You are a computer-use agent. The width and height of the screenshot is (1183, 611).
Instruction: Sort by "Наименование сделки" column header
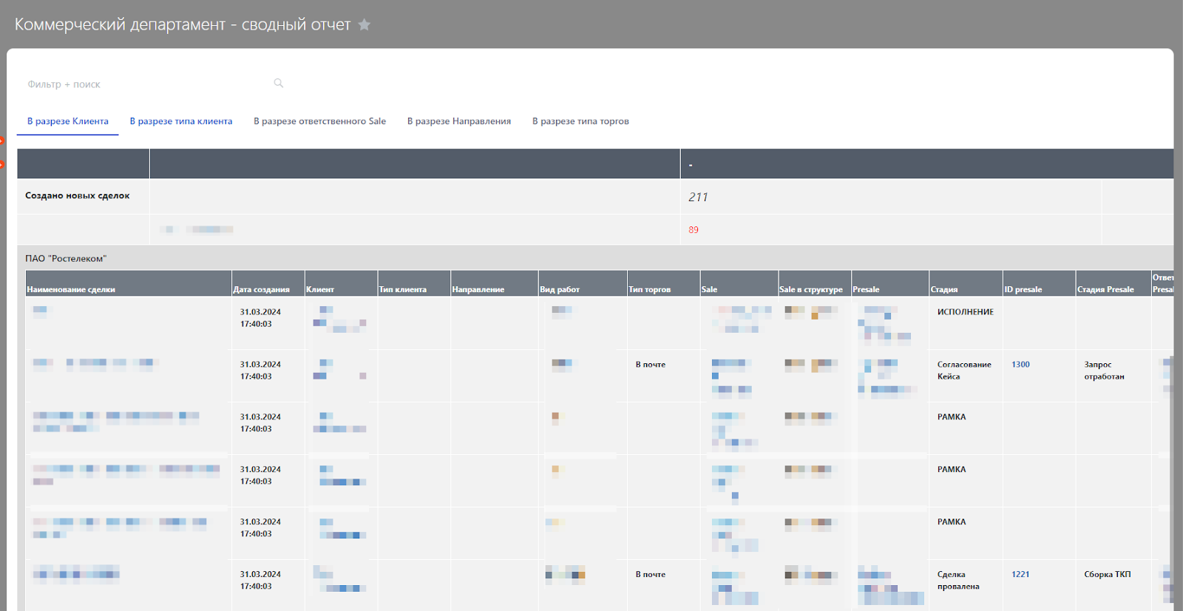click(71, 289)
